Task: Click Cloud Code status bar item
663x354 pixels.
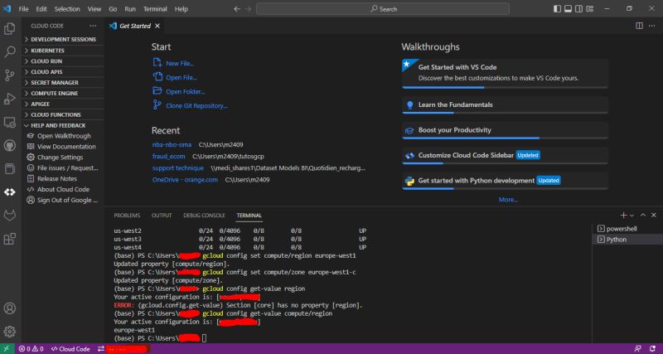Action: pyautogui.click(x=70, y=349)
